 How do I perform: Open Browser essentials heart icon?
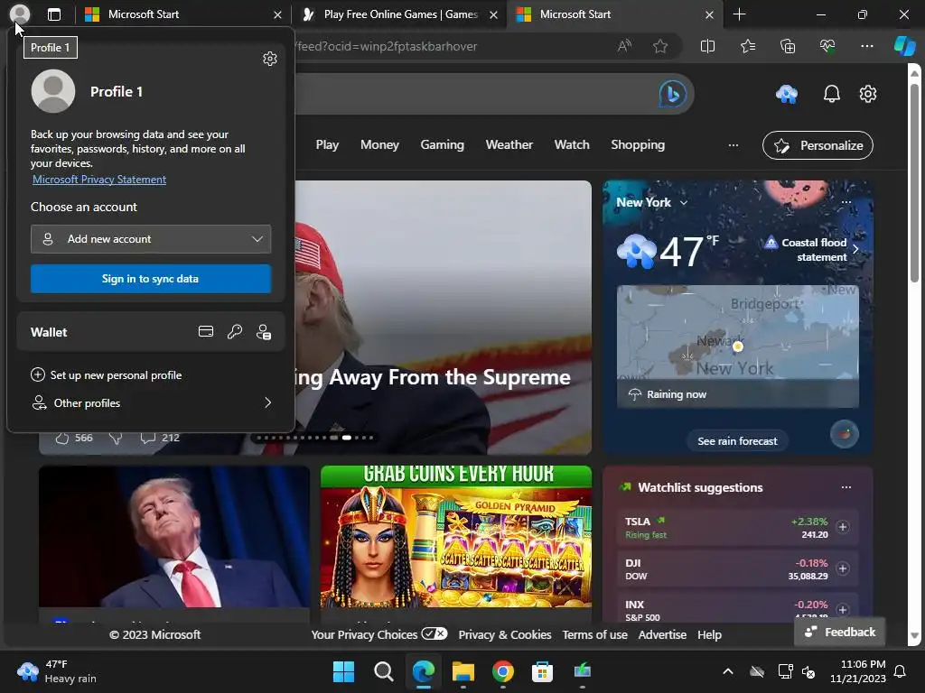pos(827,46)
